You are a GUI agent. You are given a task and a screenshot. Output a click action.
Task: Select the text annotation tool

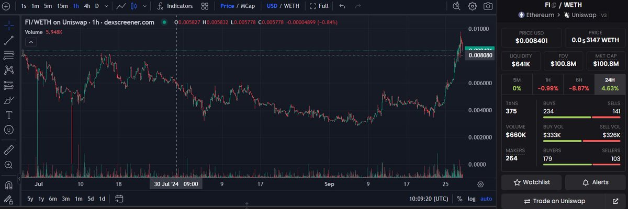click(x=8, y=114)
